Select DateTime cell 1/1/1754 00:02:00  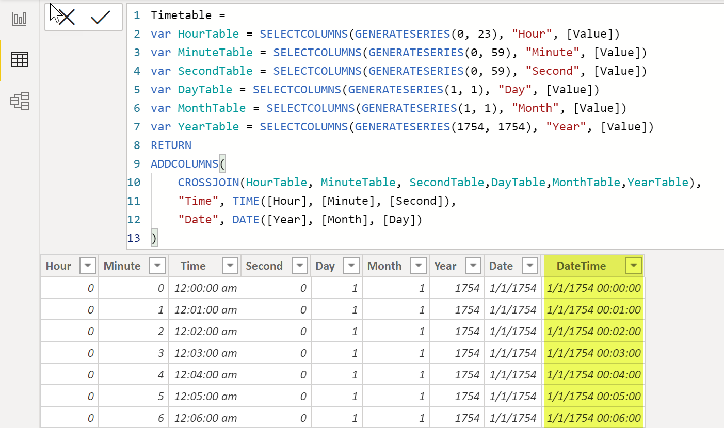593,332
